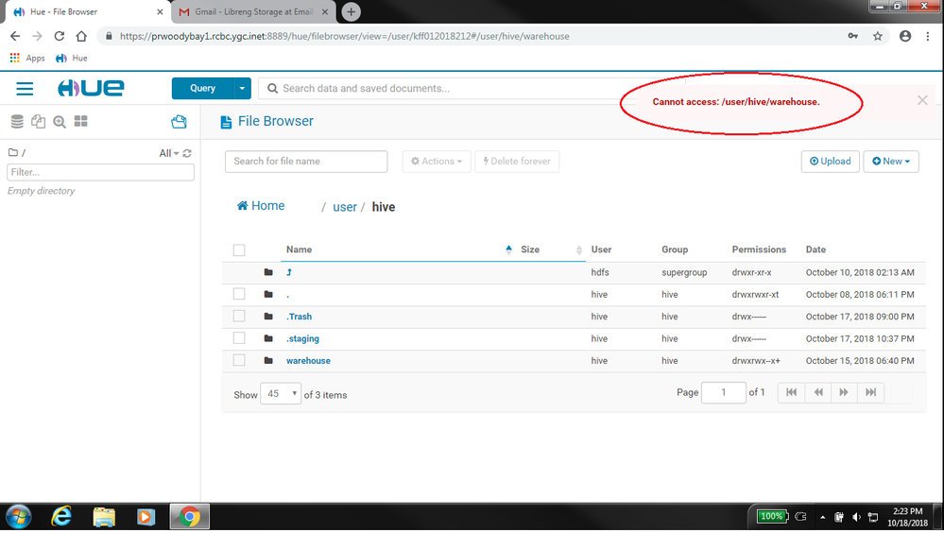Open Chrome profile account icon
This screenshot has width=944, height=533.
tap(905, 36)
